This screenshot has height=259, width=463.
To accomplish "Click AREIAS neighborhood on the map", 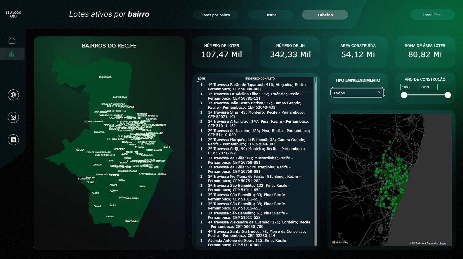I will 113,185.
